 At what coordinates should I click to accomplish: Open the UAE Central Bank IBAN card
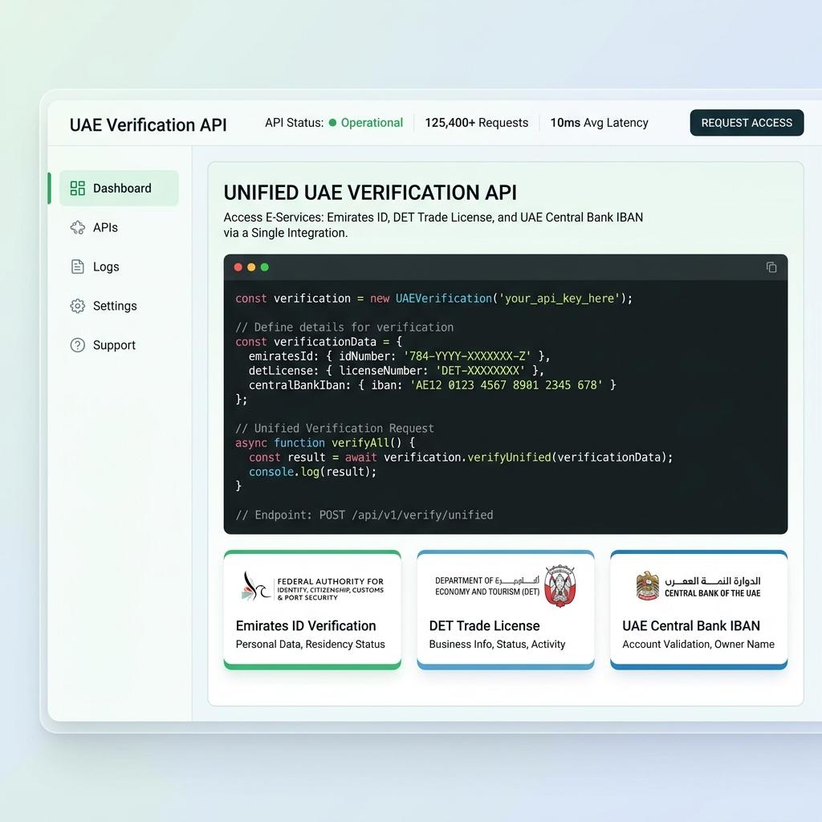[x=699, y=610]
